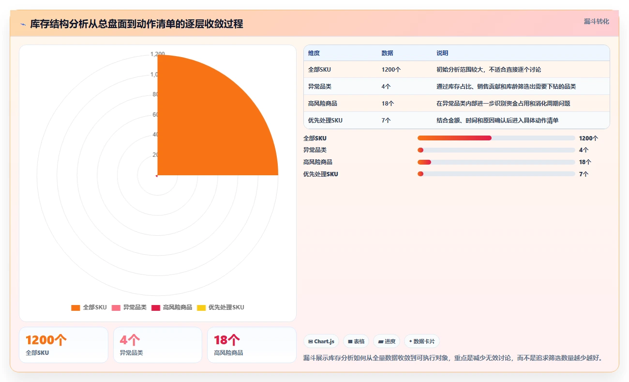Click the 异常品类 table row cell
Viewport: 629px width, 382px height.
pos(320,87)
